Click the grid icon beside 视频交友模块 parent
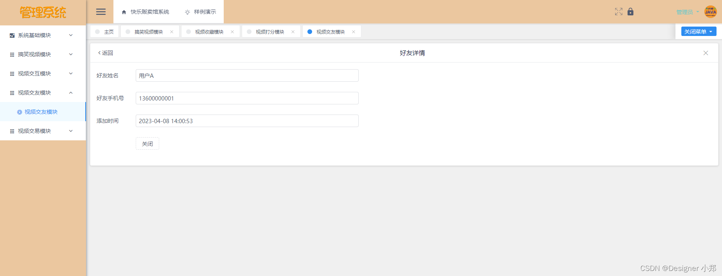The image size is (722, 276). tap(12, 93)
